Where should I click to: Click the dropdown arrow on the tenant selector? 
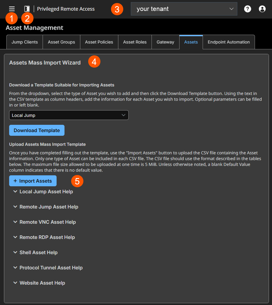pyautogui.click(x=232, y=9)
